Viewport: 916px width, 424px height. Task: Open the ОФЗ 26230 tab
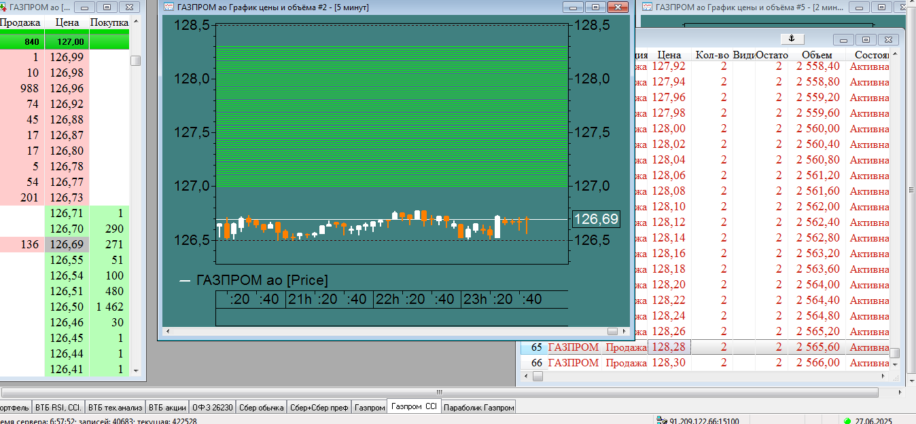click(x=213, y=407)
